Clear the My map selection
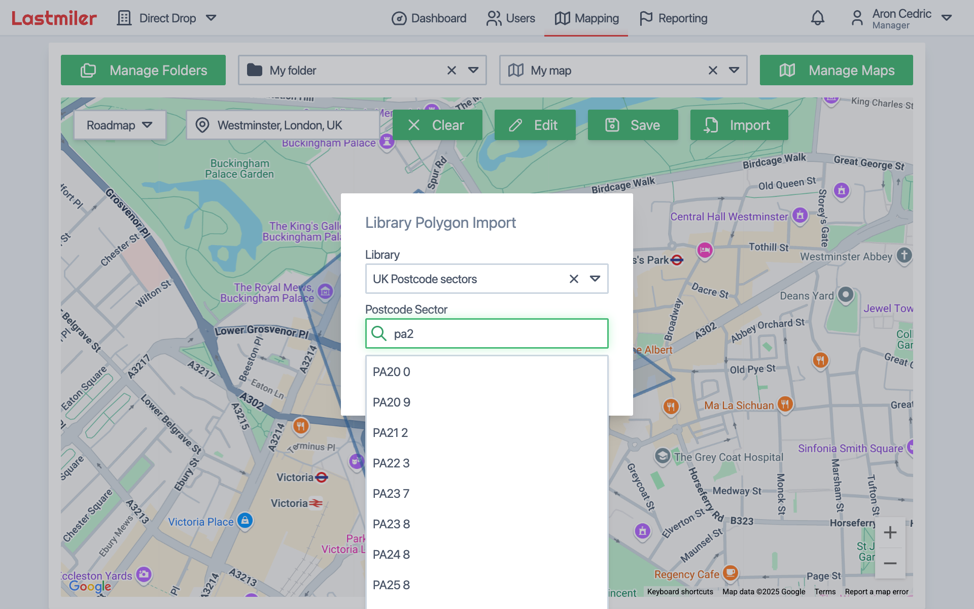 click(x=713, y=70)
